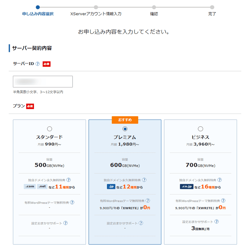Viewport: 249px width, 249px height.
Task: Open domain perk help in ビジネス plan
Action: tap(220, 180)
